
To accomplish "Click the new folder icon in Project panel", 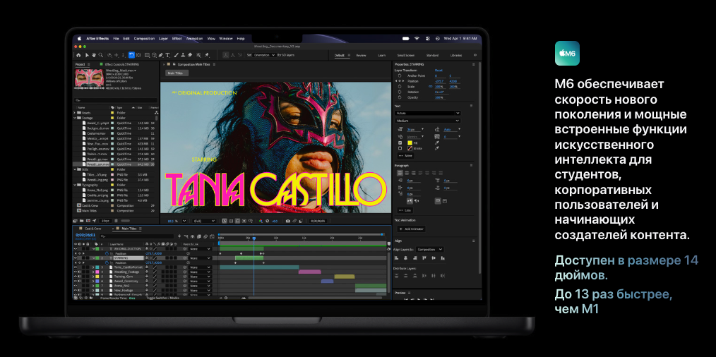I will (82, 221).
